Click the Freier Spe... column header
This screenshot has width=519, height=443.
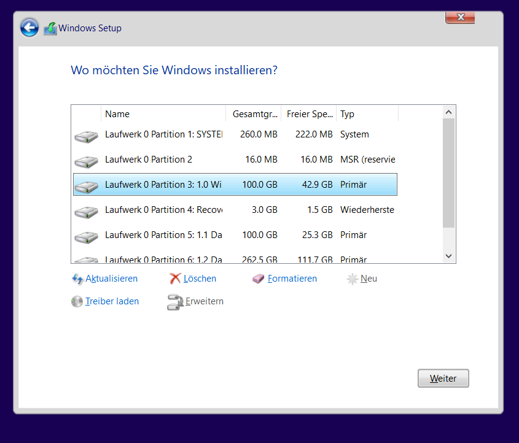click(x=309, y=114)
